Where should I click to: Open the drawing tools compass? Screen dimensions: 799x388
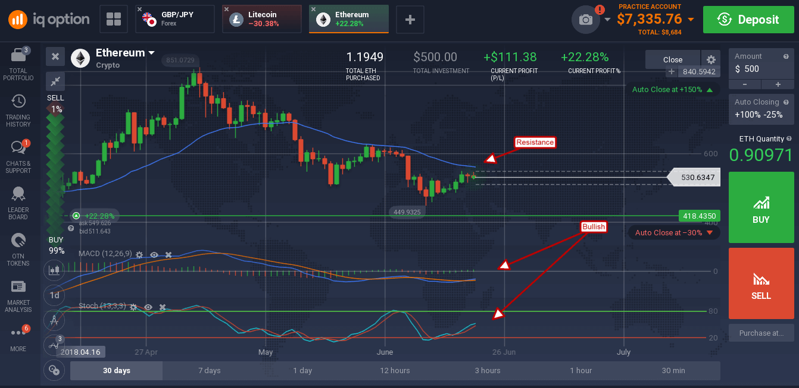click(x=55, y=320)
